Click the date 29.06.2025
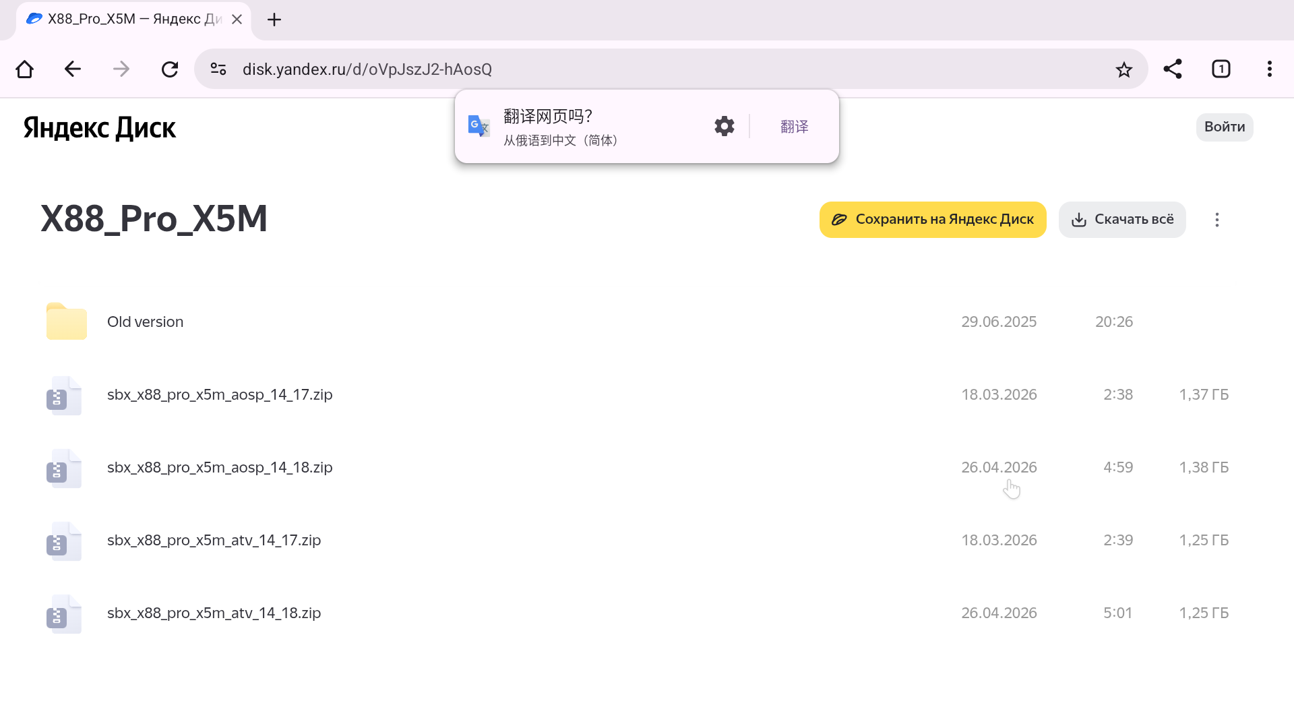Image resolution: width=1294 pixels, height=728 pixels. tap(999, 322)
